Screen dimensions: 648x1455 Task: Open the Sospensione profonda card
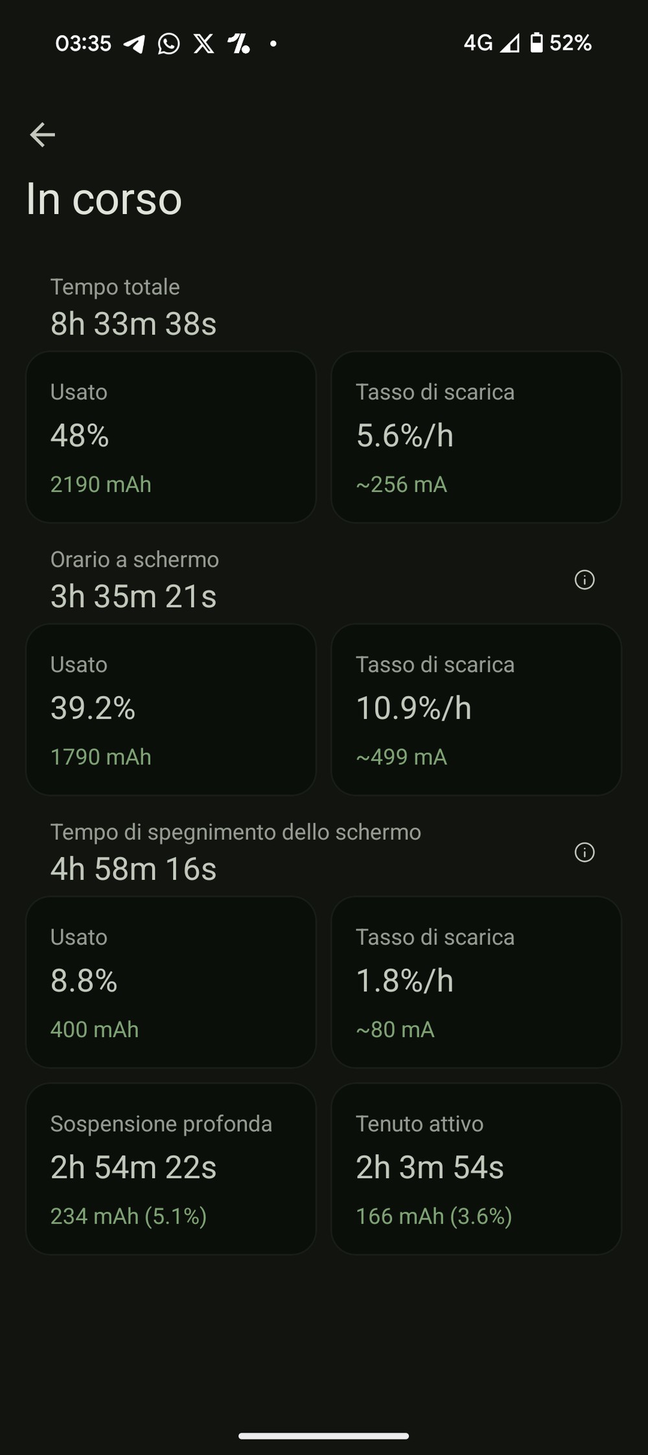pos(171,1168)
